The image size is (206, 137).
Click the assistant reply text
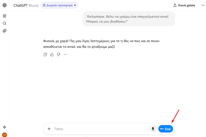101,44
